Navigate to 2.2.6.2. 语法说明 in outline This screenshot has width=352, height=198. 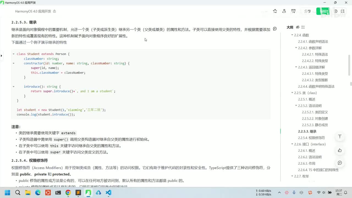310,157
